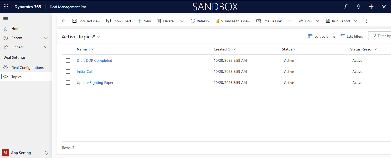Expand the Active Topics view selector
Viewport: 391px width, 158px height.
[x=99, y=37]
